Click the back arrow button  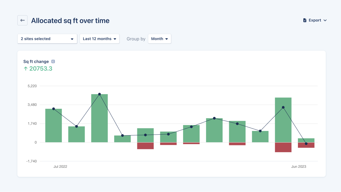tap(22, 20)
